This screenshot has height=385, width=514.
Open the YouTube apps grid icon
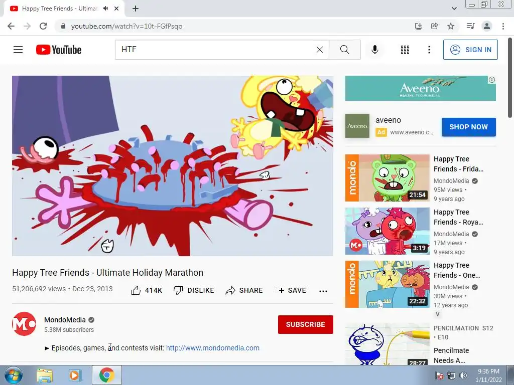click(405, 50)
